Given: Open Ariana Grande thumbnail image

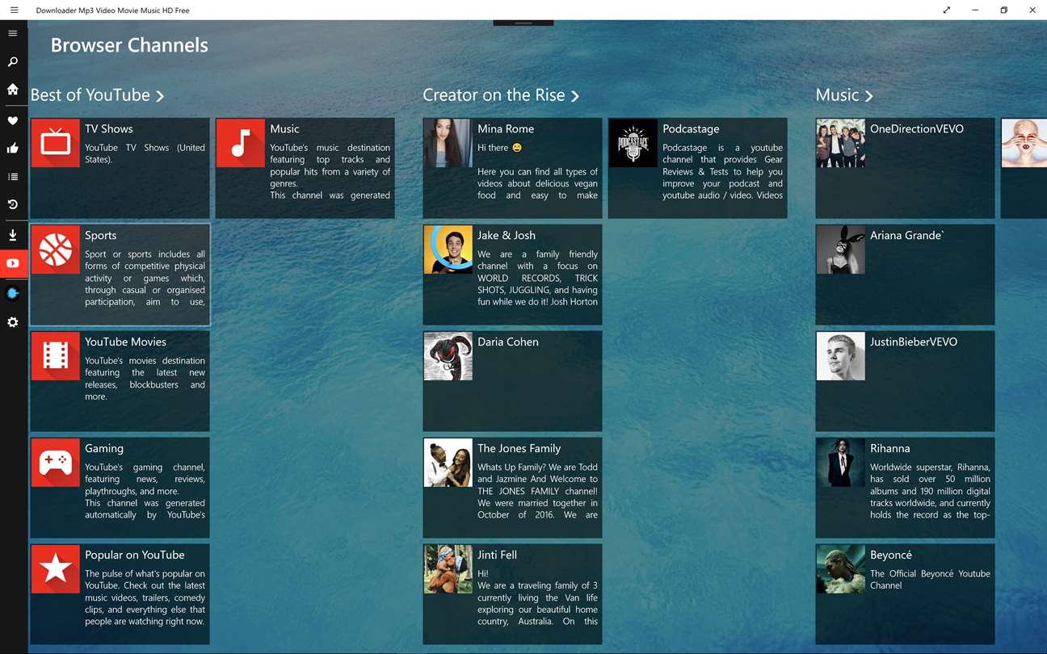Looking at the screenshot, I should click(841, 249).
